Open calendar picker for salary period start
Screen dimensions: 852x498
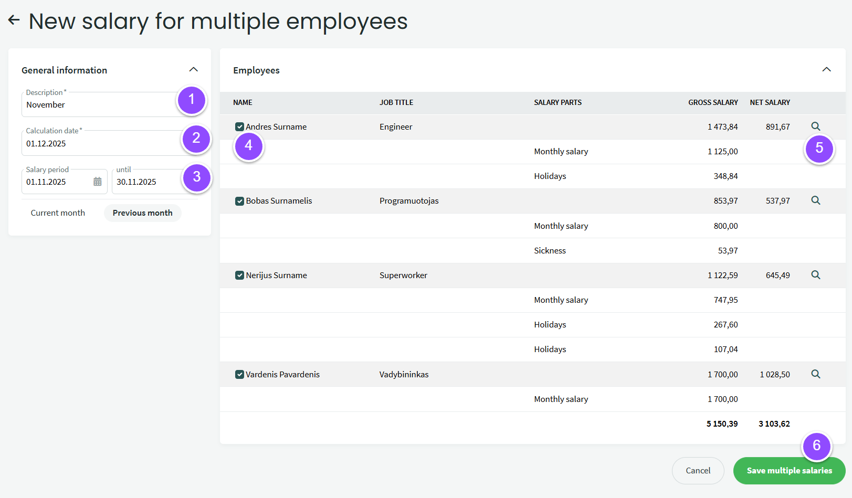pos(98,182)
